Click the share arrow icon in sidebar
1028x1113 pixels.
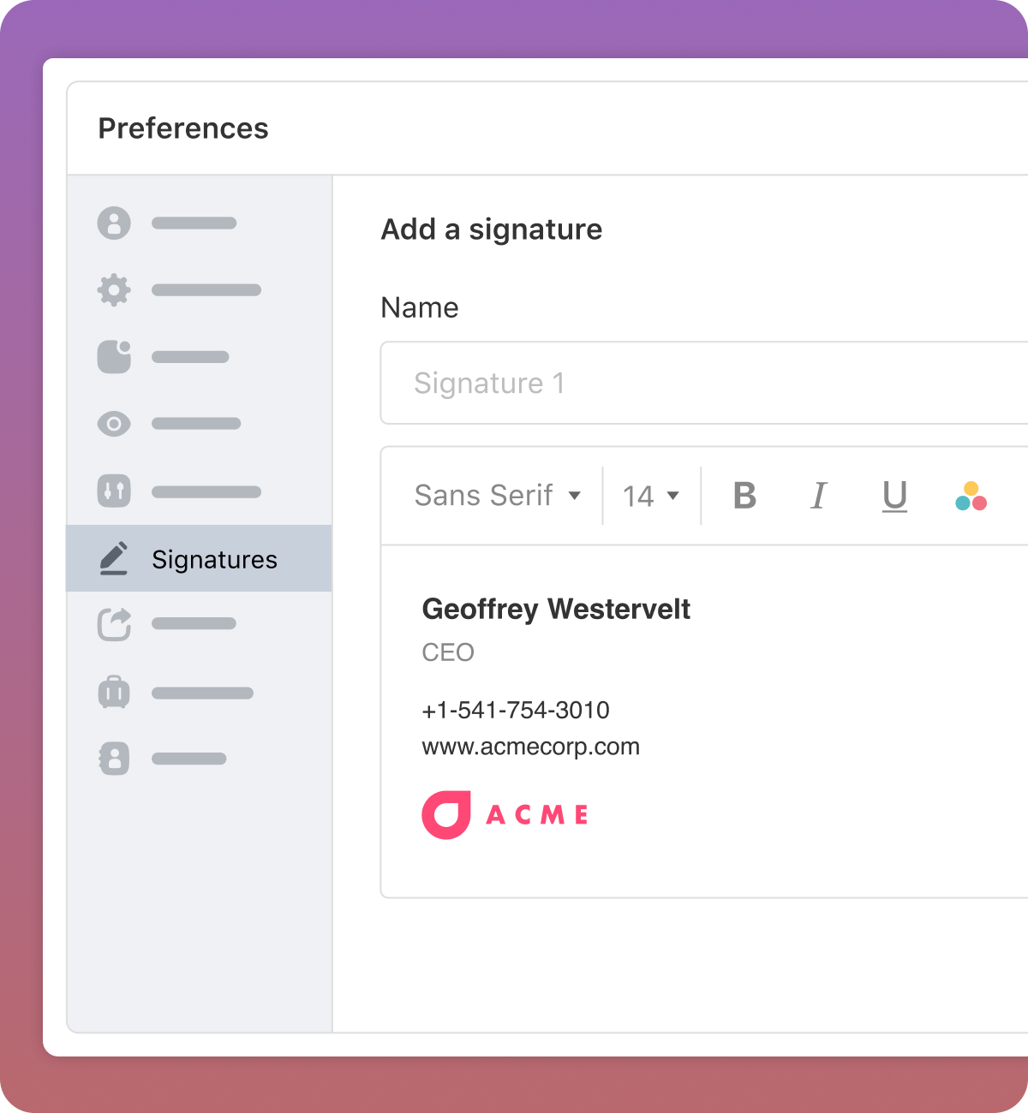114,624
